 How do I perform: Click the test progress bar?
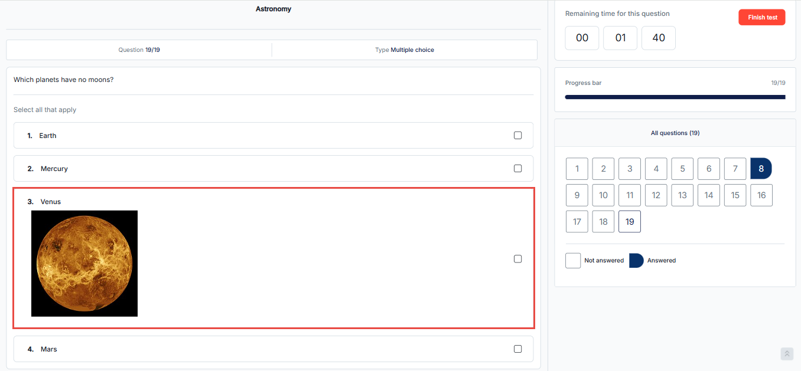(675, 97)
